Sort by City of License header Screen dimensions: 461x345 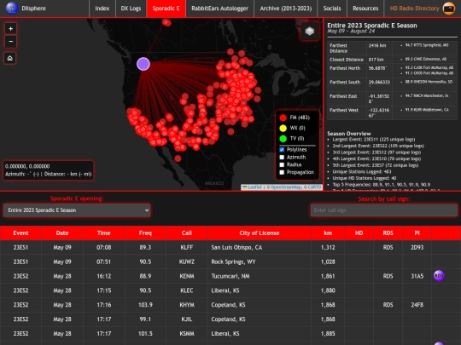click(260, 233)
